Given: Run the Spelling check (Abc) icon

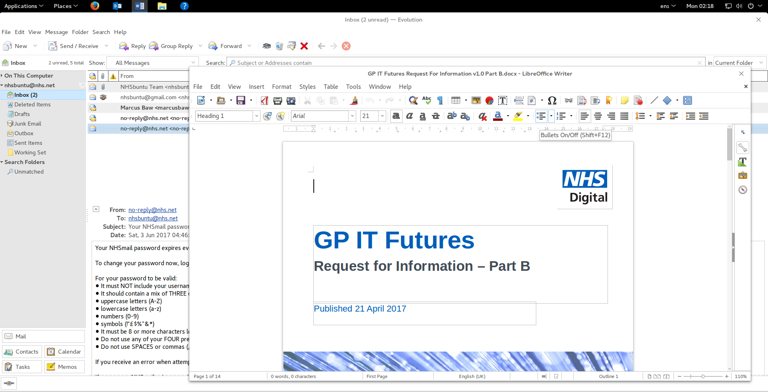Looking at the screenshot, I should pyautogui.click(x=427, y=100).
